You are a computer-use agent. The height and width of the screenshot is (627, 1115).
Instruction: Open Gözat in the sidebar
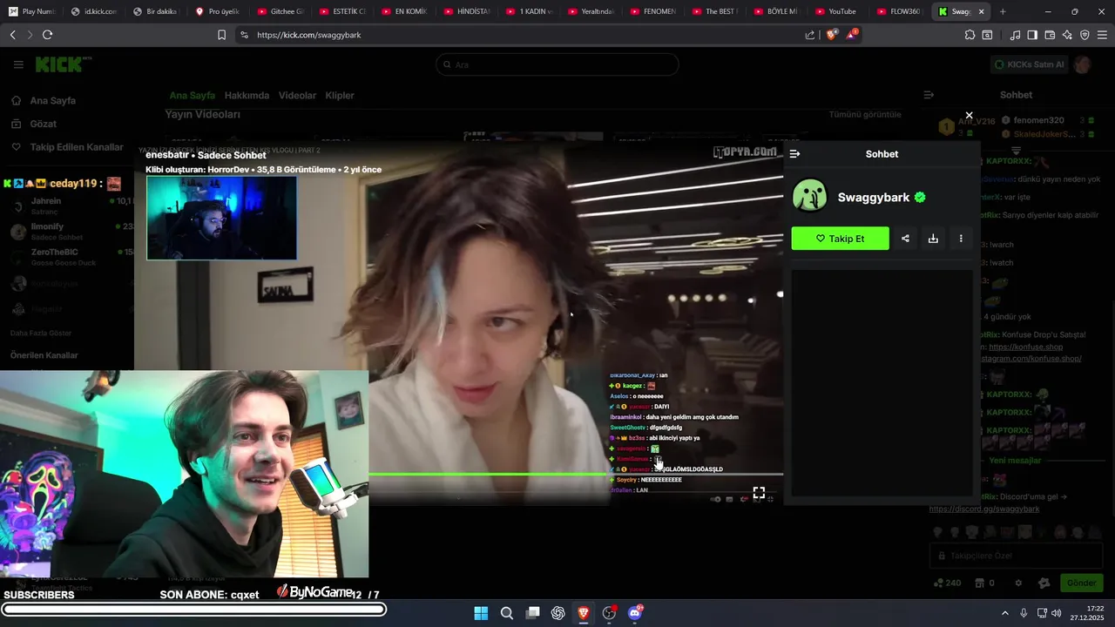click(43, 124)
